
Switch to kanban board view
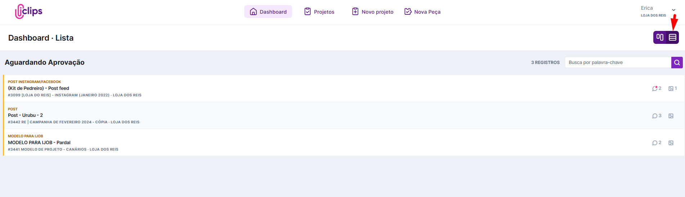tap(660, 37)
